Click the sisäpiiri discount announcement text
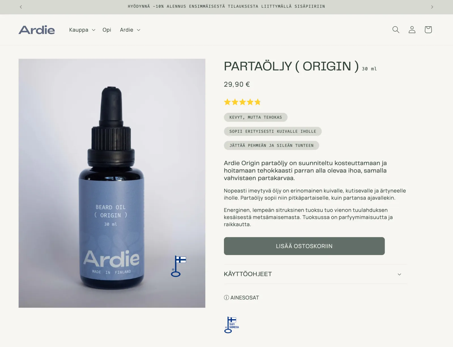This screenshot has width=453, height=347. [x=226, y=7]
